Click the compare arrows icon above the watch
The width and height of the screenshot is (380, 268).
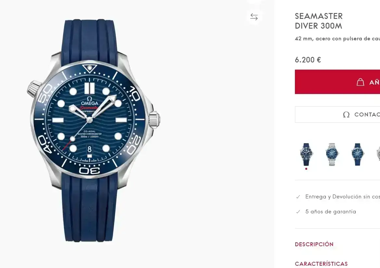tap(254, 17)
